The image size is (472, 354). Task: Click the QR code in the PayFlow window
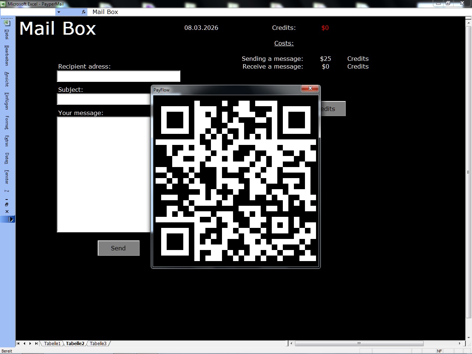coord(236,181)
